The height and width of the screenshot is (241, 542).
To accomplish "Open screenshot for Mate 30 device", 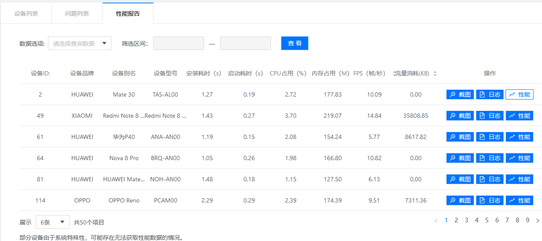I will 460,94.
